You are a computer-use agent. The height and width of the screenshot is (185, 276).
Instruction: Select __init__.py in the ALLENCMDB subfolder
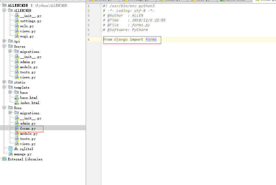(31, 16)
